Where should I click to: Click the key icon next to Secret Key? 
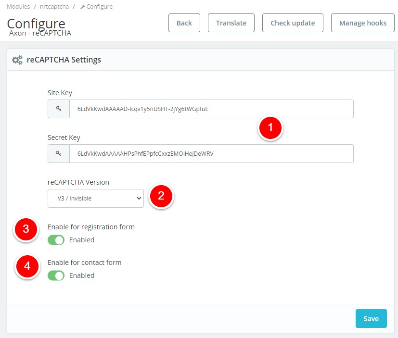pos(59,154)
